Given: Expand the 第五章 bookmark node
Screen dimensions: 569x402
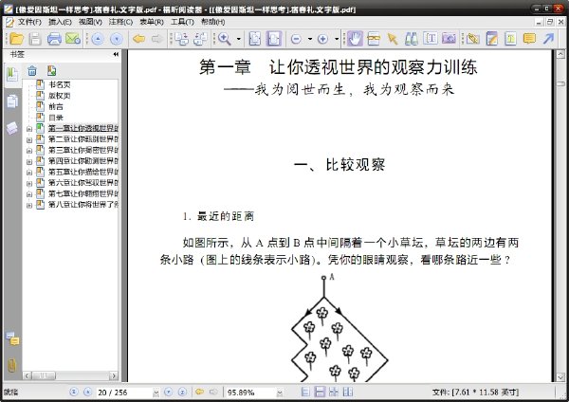Looking at the screenshot, I should [x=29, y=172].
